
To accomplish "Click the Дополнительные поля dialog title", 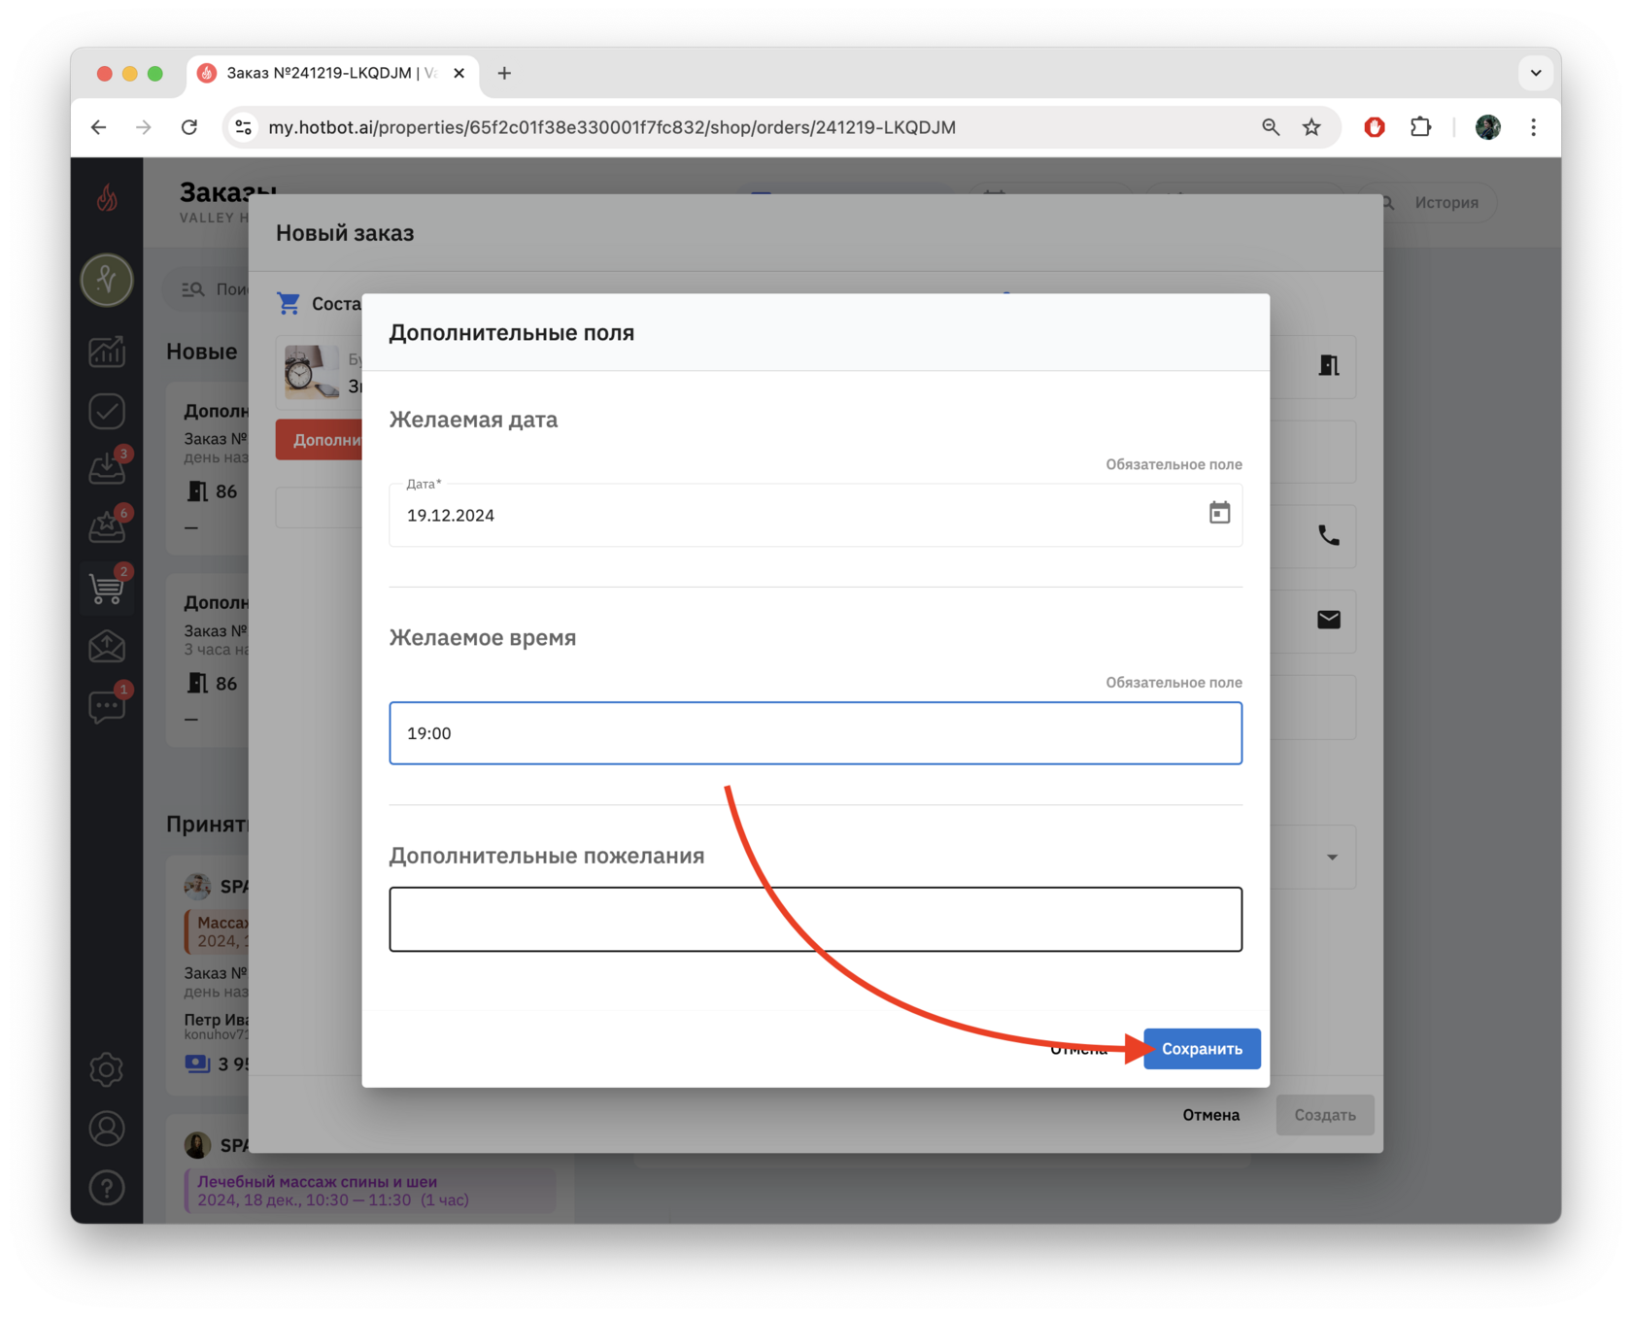I will (512, 332).
